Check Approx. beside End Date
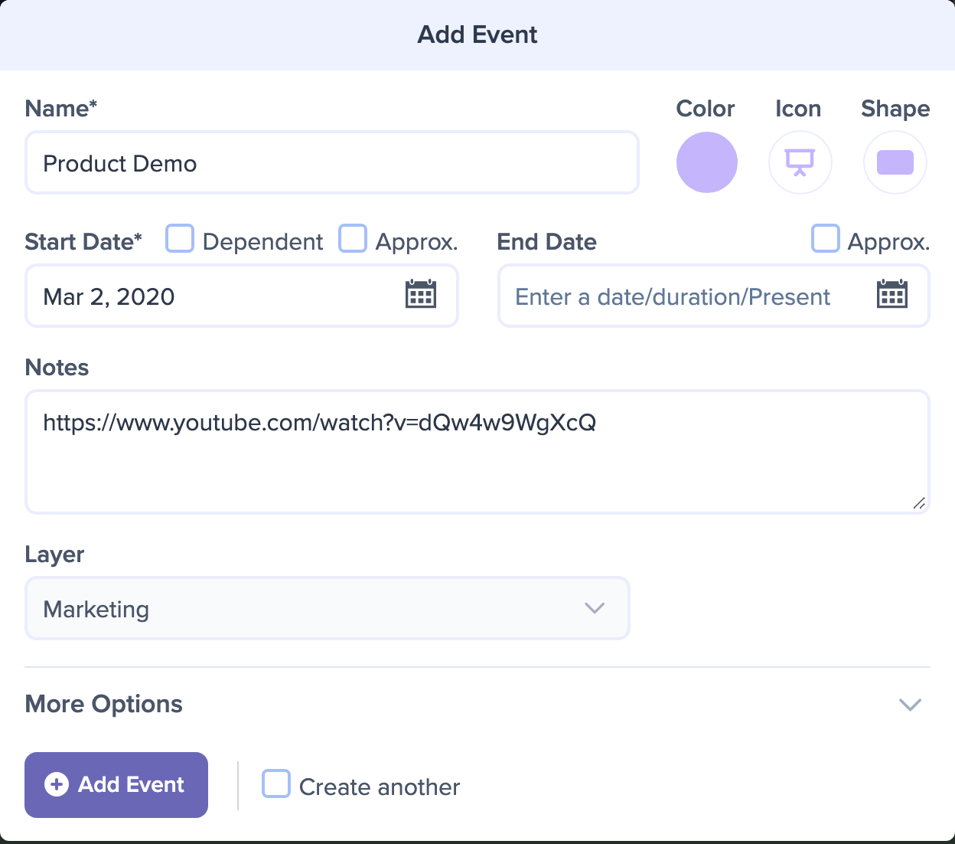The width and height of the screenshot is (955, 844). point(825,239)
